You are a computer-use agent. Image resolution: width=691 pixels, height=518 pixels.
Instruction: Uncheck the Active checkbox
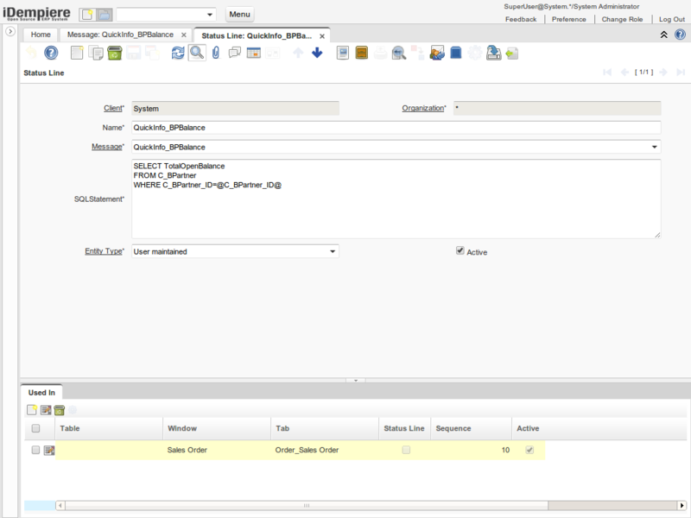pos(460,251)
